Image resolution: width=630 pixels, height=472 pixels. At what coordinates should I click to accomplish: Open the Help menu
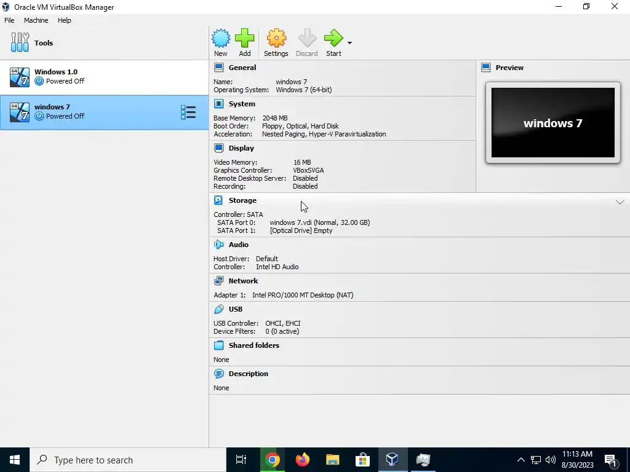click(64, 20)
